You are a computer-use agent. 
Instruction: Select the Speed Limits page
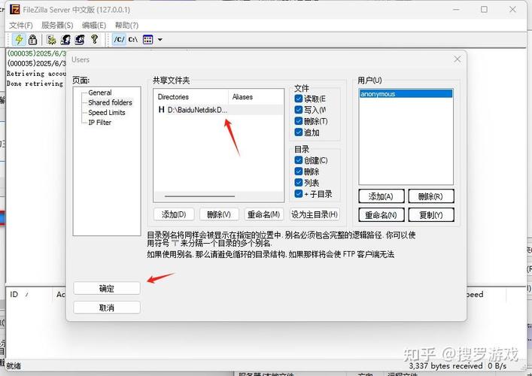click(107, 113)
